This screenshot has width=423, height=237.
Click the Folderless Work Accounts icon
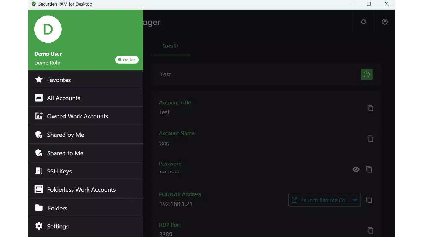(x=39, y=189)
